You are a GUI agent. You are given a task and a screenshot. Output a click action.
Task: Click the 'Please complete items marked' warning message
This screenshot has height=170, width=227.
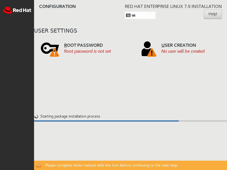tap(112, 165)
